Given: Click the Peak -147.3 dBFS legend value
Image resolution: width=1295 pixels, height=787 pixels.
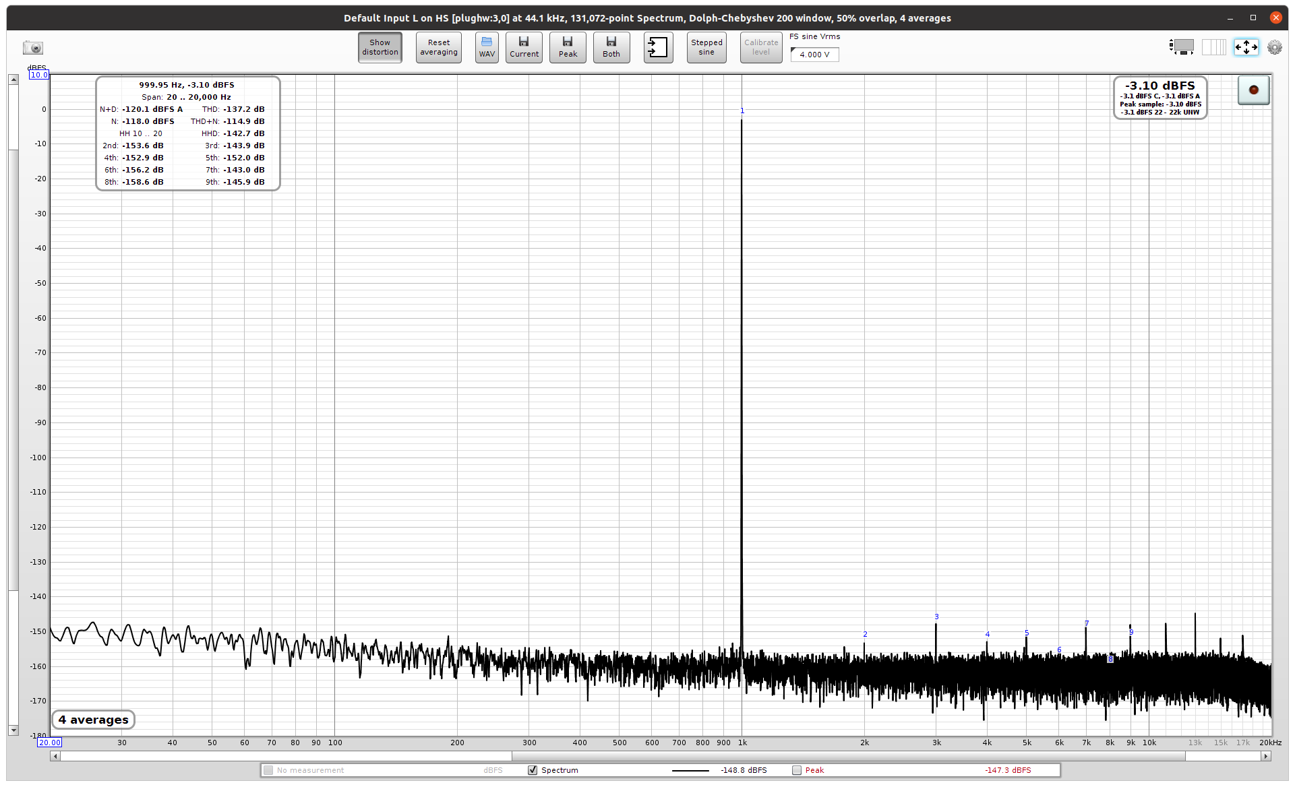Looking at the screenshot, I should click(x=1008, y=770).
